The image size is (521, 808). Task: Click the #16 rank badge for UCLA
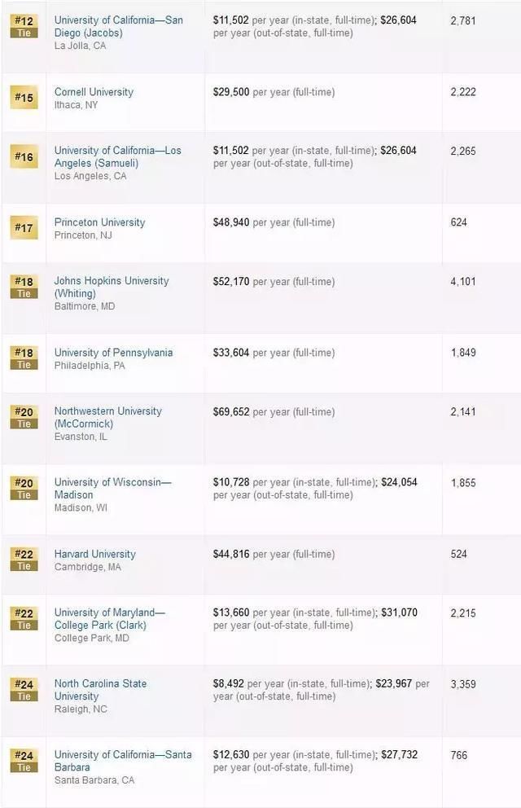[x=24, y=156]
